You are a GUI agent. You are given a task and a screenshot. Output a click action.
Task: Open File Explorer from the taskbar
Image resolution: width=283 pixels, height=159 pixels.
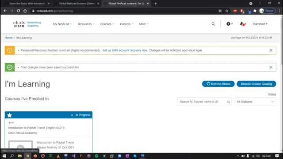click(x=20, y=156)
